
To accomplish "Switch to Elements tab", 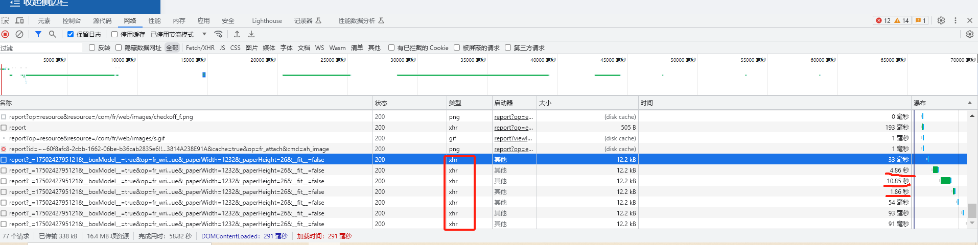I will [x=44, y=20].
